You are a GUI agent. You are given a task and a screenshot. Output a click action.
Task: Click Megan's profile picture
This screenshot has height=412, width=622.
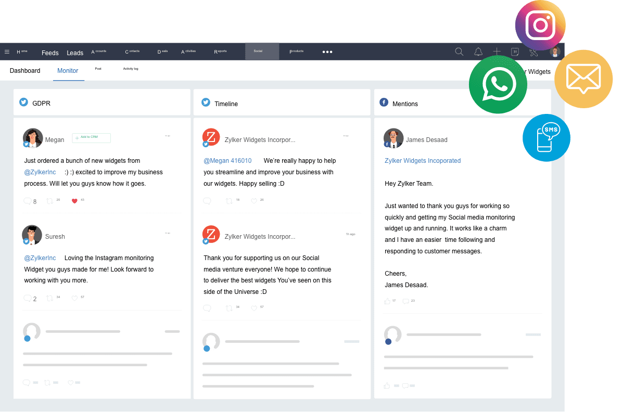(x=32, y=138)
